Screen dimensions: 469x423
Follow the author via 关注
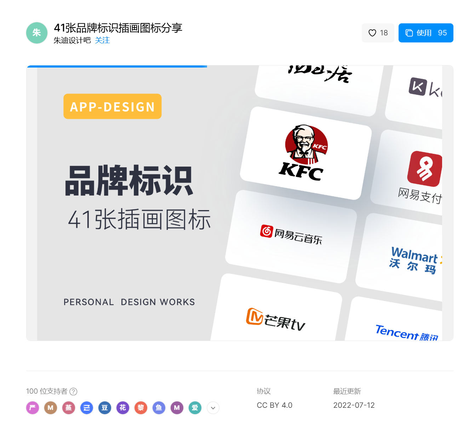point(102,40)
